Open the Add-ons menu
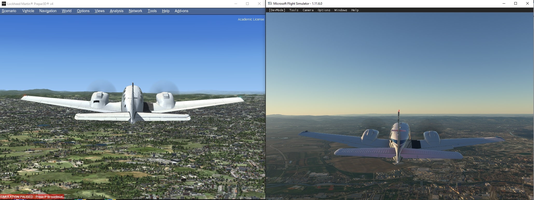Viewport: 534px width, 200px height. (x=181, y=11)
